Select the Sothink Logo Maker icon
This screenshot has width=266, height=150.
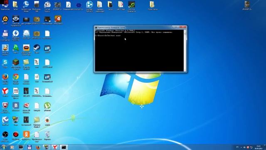(26, 5)
